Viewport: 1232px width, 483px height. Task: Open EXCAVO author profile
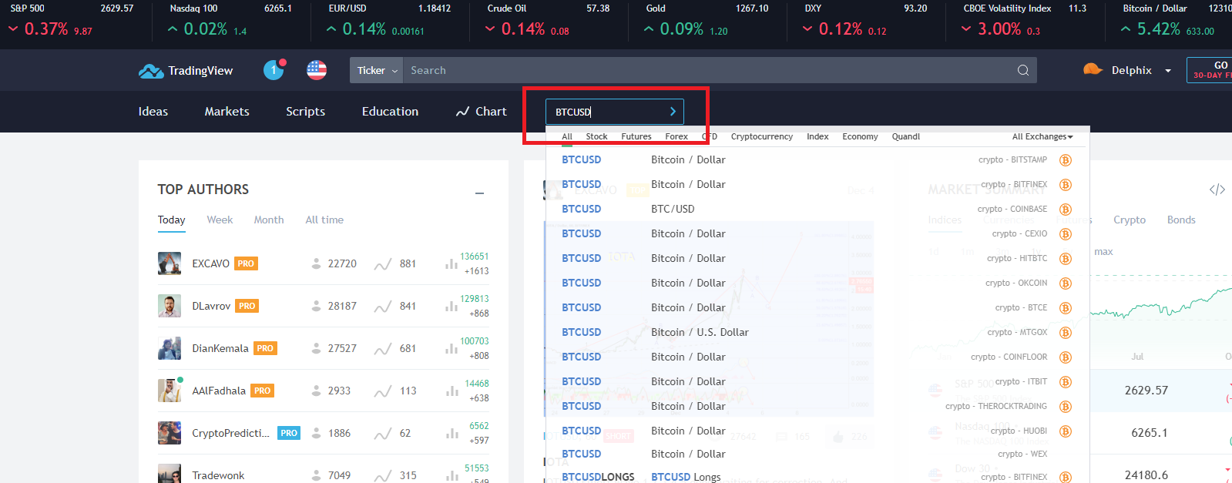[x=210, y=263]
